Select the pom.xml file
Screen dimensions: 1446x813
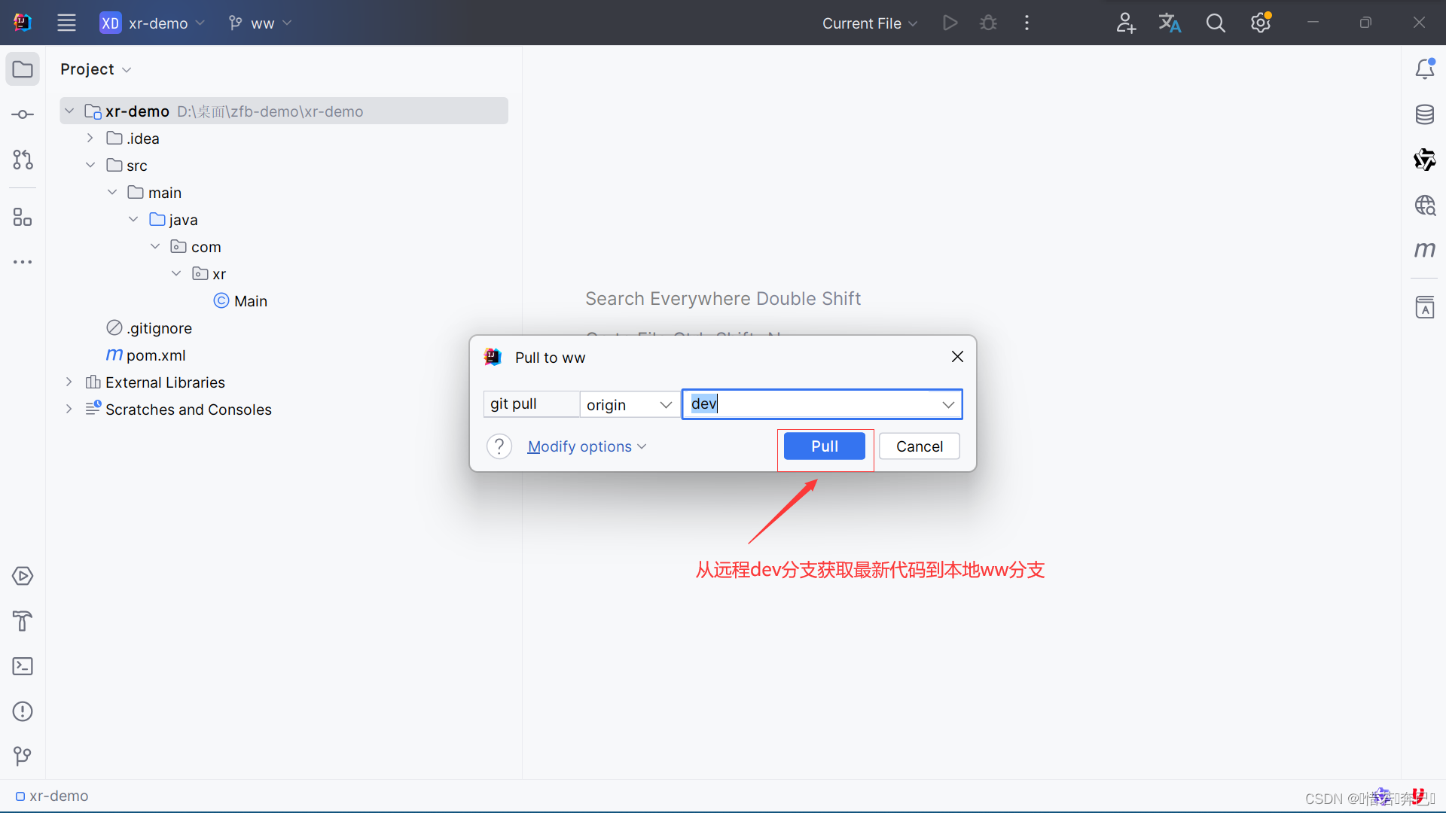click(x=146, y=355)
